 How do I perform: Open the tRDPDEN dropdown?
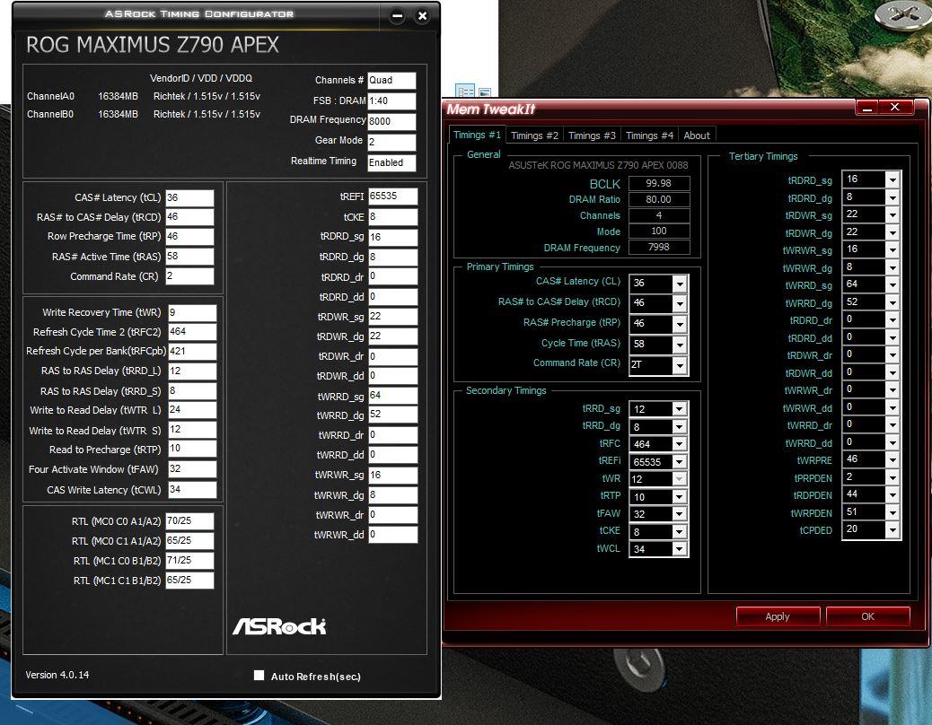[x=892, y=494]
